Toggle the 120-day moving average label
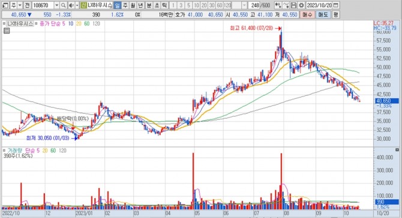Screen dimensions: 402x218 point(96,24)
